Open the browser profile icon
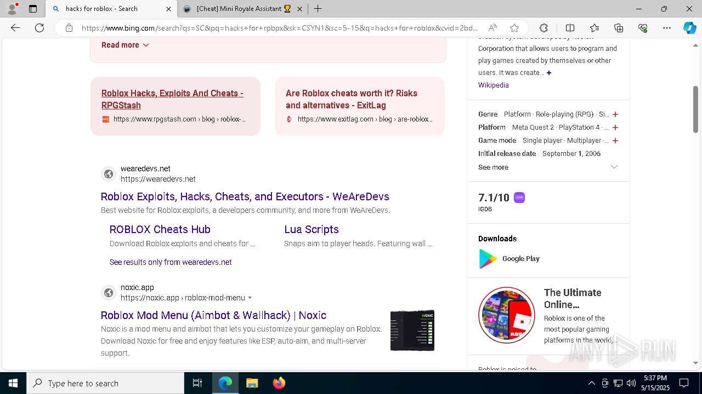The image size is (702, 394). pyautogui.click(x=12, y=9)
